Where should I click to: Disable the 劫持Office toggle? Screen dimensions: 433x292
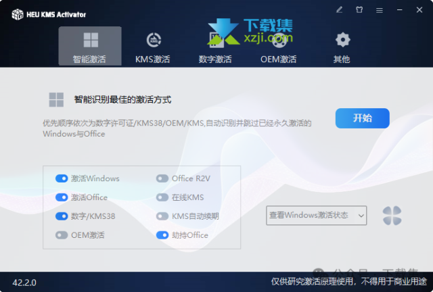coord(162,235)
